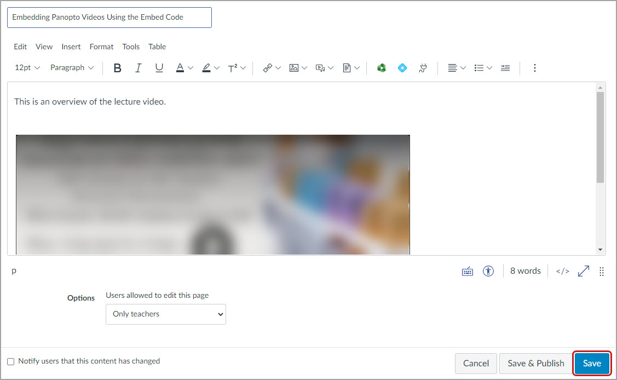Toggle underline formatting
The width and height of the screenshot is (617, 380).
(x=159, y=68)
